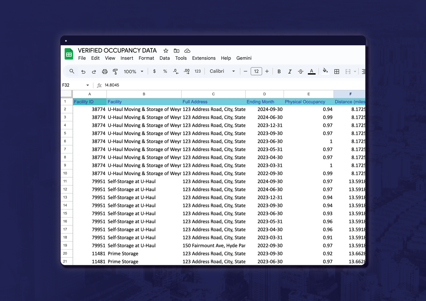This screenshot has width=426, height=301.
Task: Toggle italic text style
Action: click(x=290, y=71)
